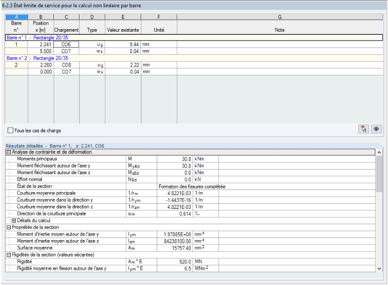The height and width of the screenshot is (285, 388).
Task: Select the Courbure moyenne principale row
Action: 190,193
